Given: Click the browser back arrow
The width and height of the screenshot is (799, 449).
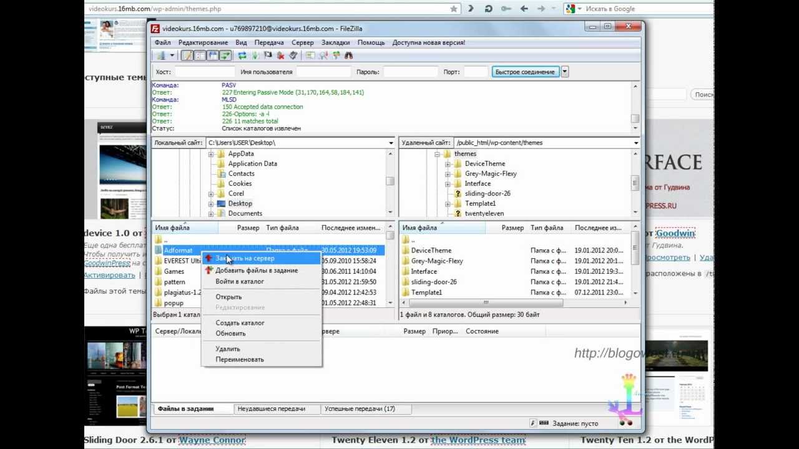Looking at the screenshot, I should [524, 9].
